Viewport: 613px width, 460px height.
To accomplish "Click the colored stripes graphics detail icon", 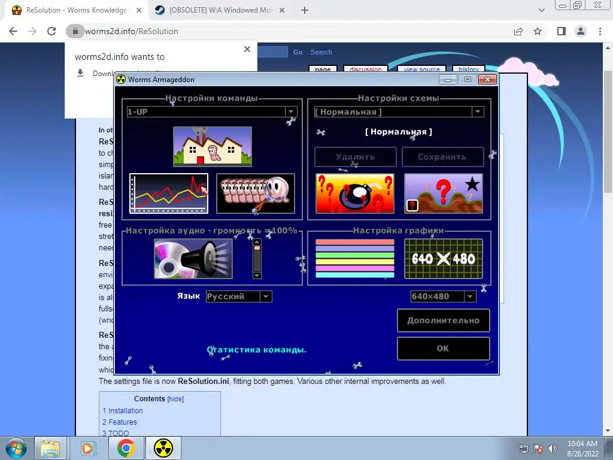I will pyautogui.click(x=355, y=259).
